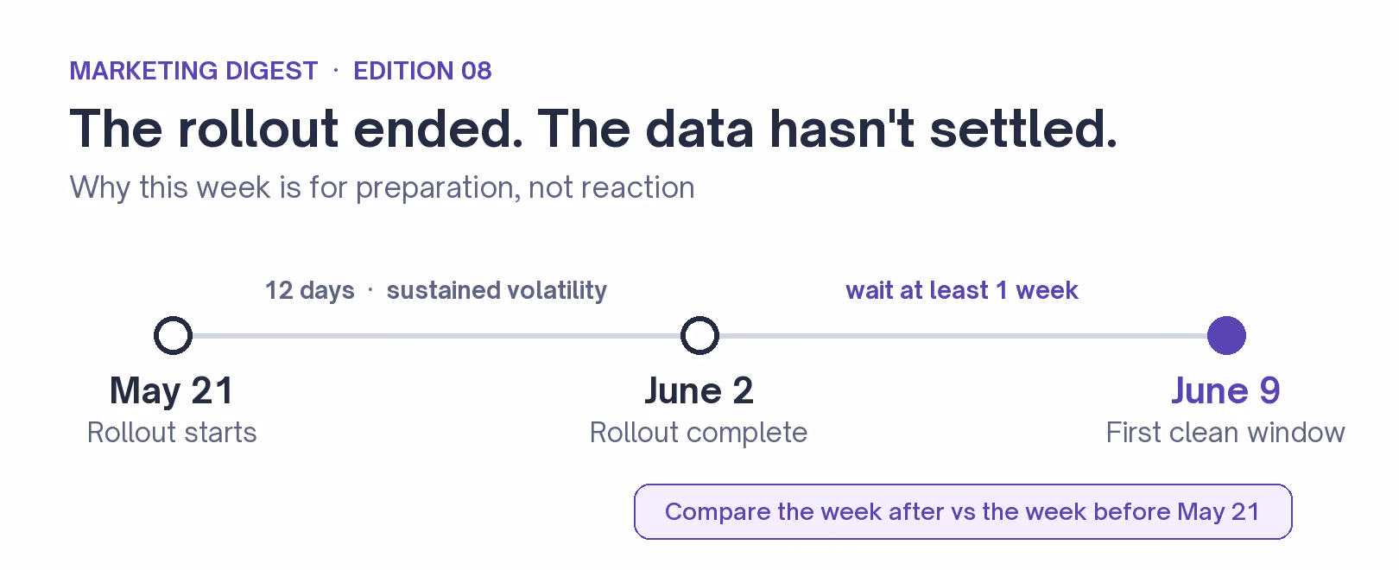This screenshot has height=570, width=1399.
Task: Click the Compare the week after callout
Action: click(x=963, y=512)
